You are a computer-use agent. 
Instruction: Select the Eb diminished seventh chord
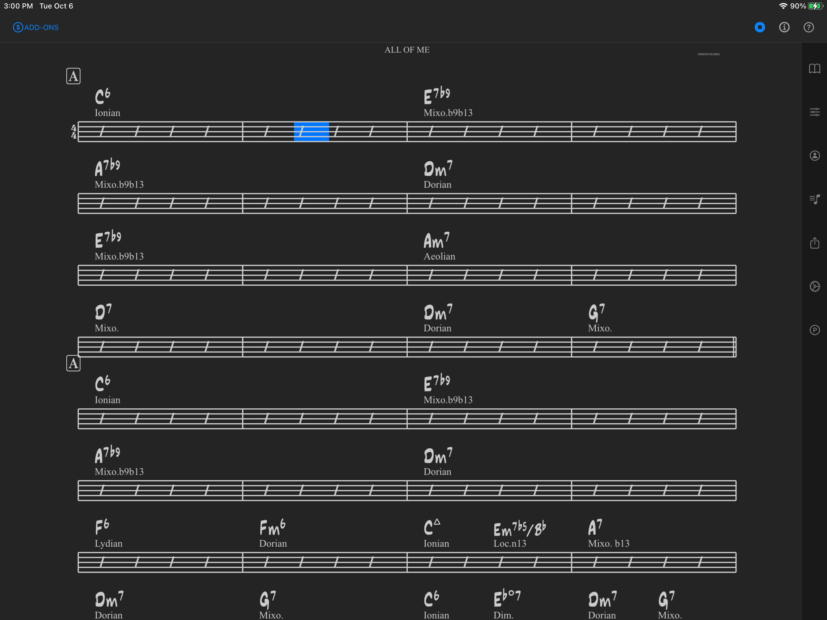[507, 599]
